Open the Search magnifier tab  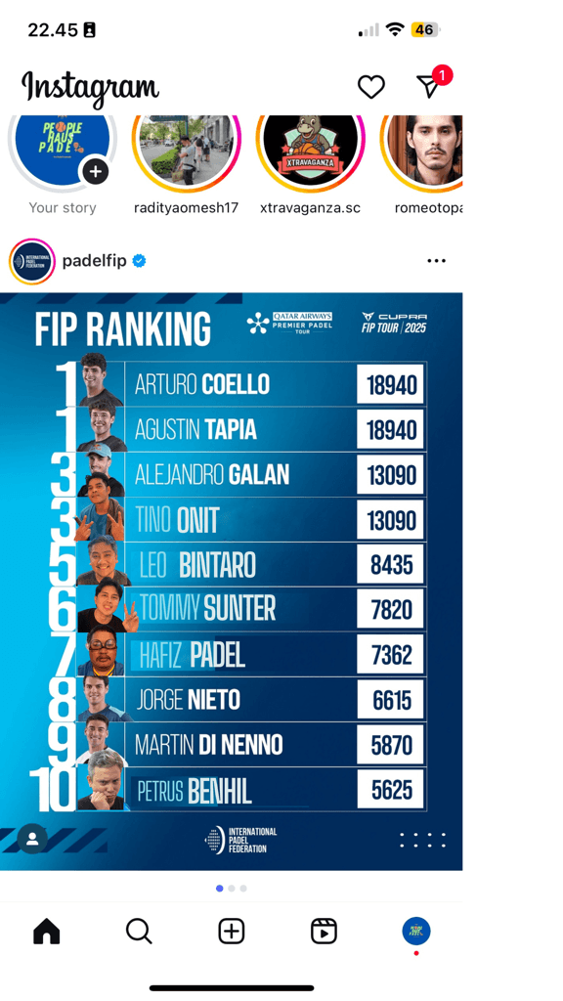(139, 932)
